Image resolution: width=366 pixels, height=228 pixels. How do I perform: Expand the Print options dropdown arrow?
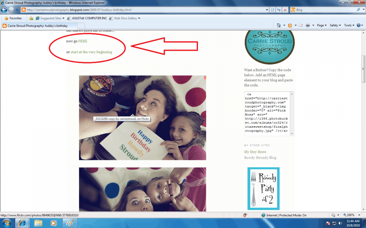(313, 26)
